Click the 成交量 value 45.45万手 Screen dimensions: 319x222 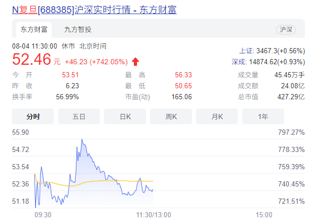[x=289, y=75]
